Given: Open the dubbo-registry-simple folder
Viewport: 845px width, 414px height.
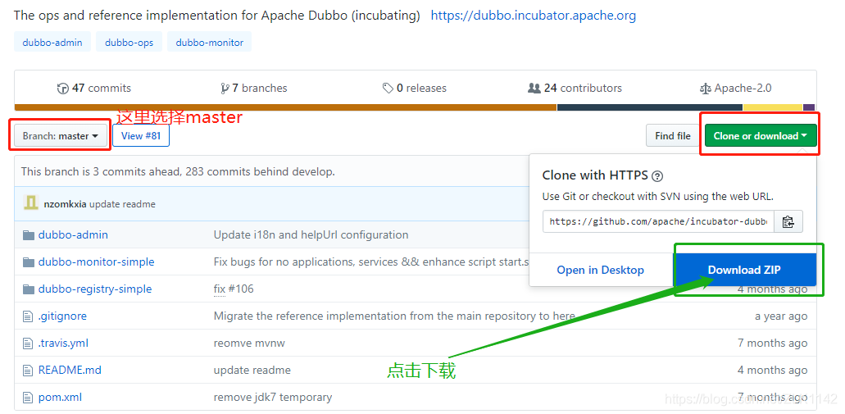Looking at the screenshot, I should [x=95, y=289].
